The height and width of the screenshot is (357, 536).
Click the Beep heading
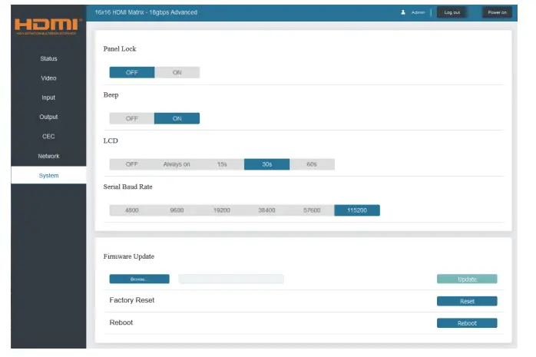[111, 95]
